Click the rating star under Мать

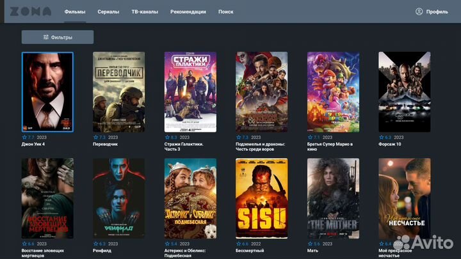pyautogui.click(x=310, y=244)
